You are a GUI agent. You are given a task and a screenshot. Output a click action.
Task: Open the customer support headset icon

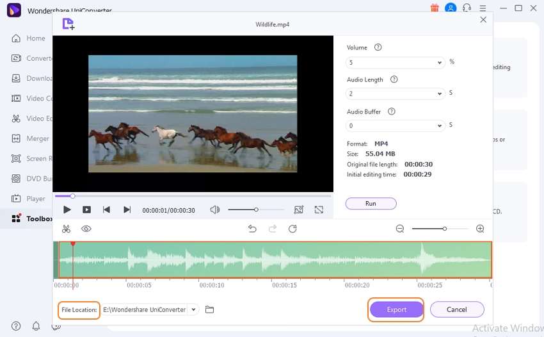467,8
